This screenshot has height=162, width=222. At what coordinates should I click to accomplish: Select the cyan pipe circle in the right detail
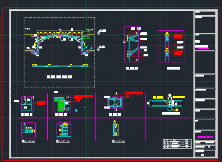tap(170, 109)
